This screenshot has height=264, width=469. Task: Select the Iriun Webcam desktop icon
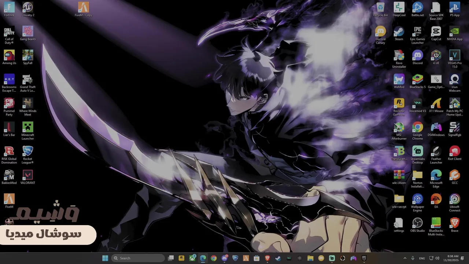coord(455,83)
